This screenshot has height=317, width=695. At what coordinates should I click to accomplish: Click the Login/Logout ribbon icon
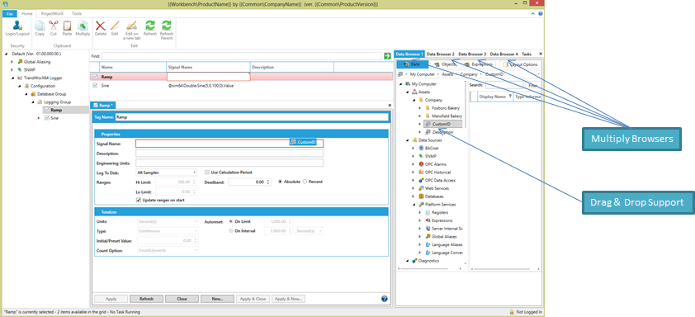click(x=17, y=26)
